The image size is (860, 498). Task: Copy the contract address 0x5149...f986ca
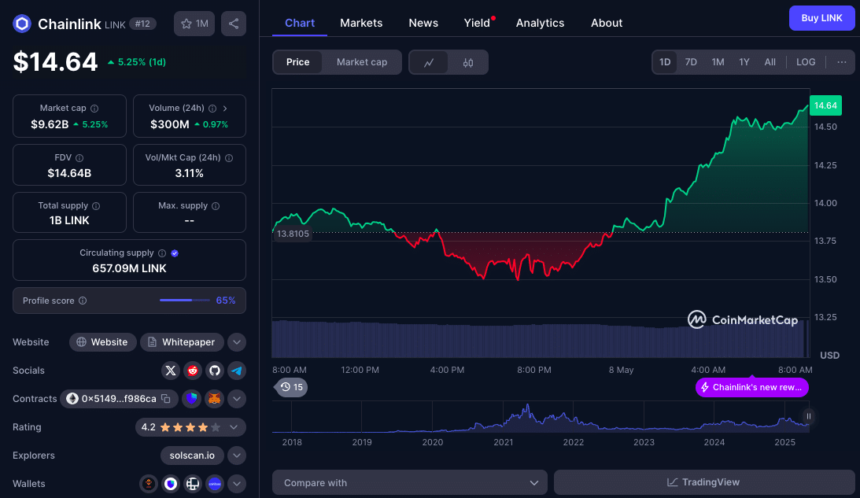click(x=166, y=399)
